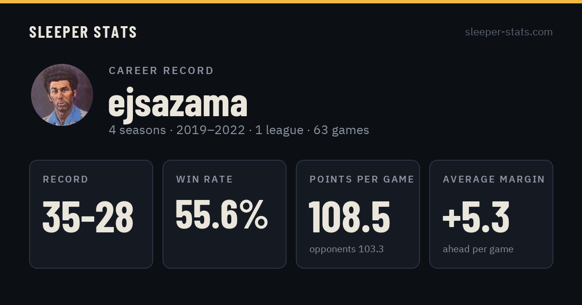Image resolution: width=582 pixels, height=305 pixels.
Task: Click the orange accent bar at top
Action: point(291,1)
